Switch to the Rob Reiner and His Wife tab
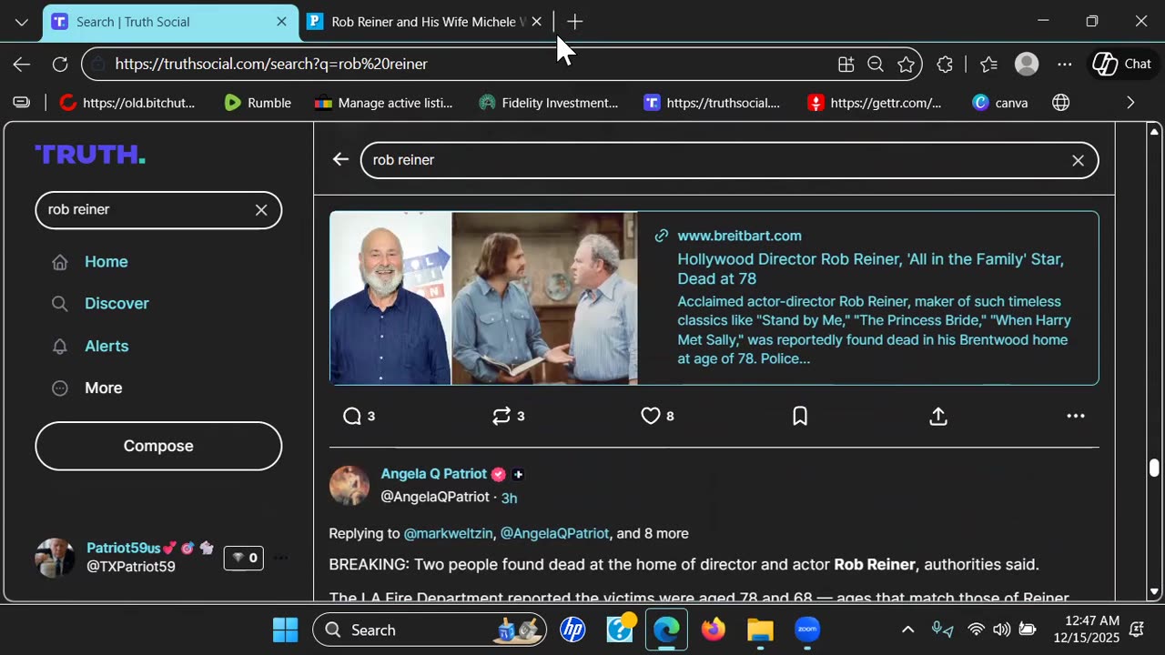The height and width of the screenshot is (655, 1165). point(428,22)
